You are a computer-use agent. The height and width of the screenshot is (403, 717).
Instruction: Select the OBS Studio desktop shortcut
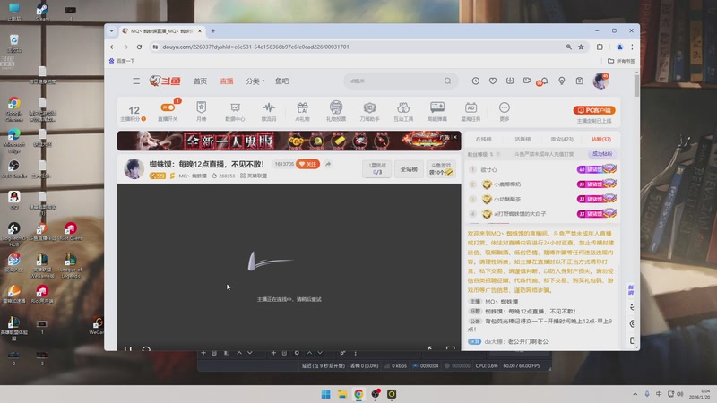tap(13, 168)
